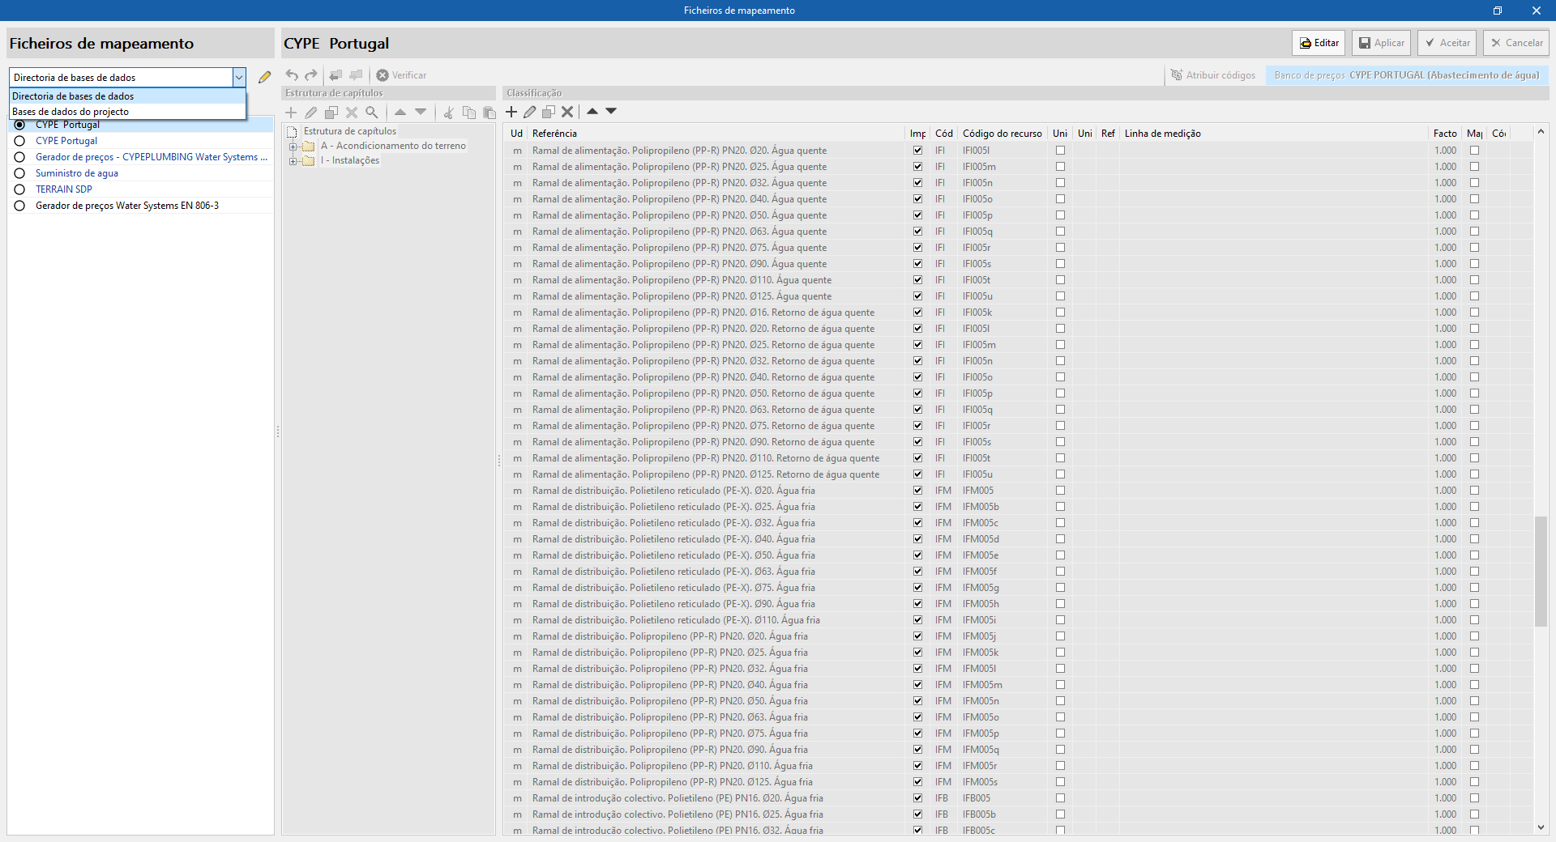Click the Facto value 1.000 in the IFM005s row

(x=1445, y=782)
